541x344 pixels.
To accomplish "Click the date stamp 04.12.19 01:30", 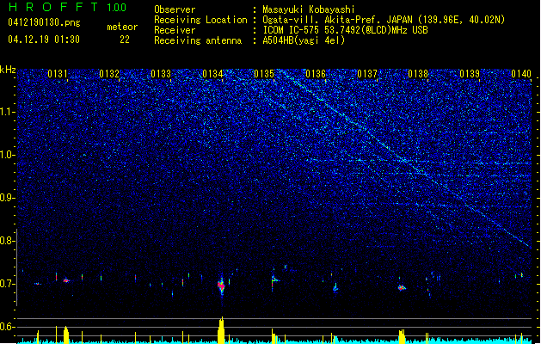I will [44, 40].
